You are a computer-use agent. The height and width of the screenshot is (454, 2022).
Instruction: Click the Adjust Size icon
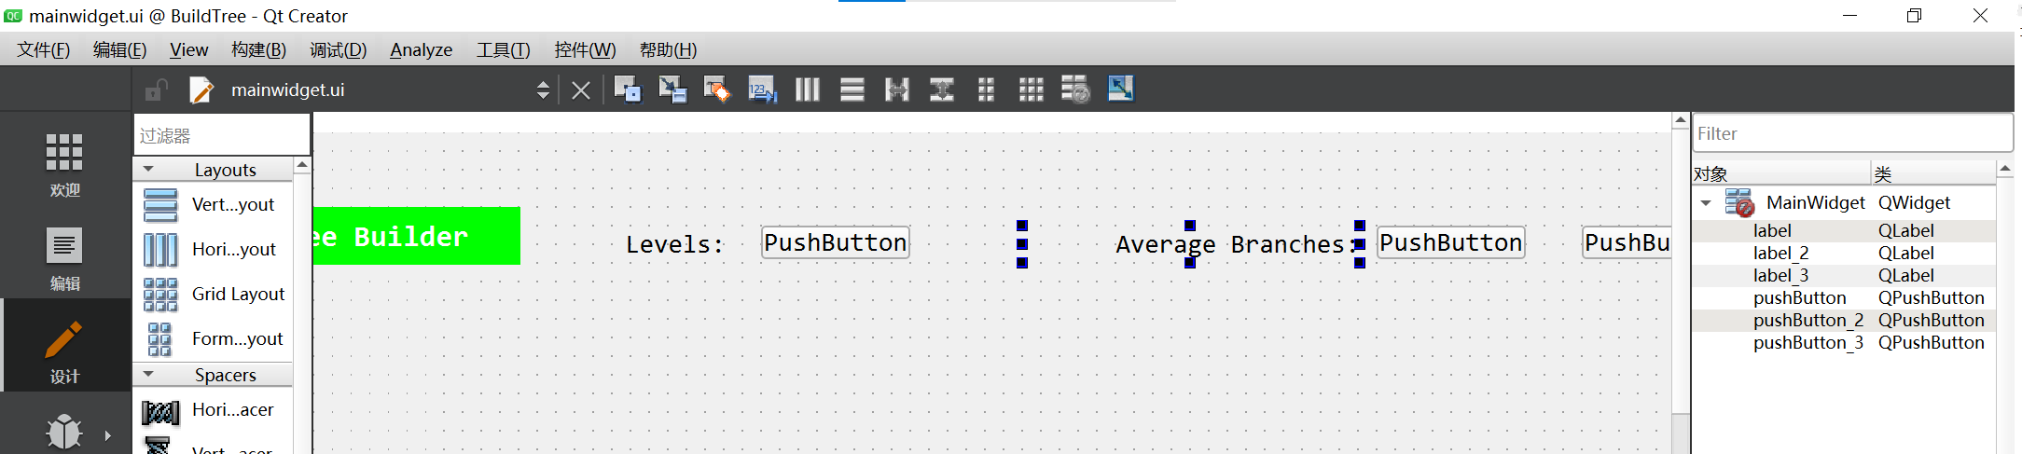point(1120,89)
